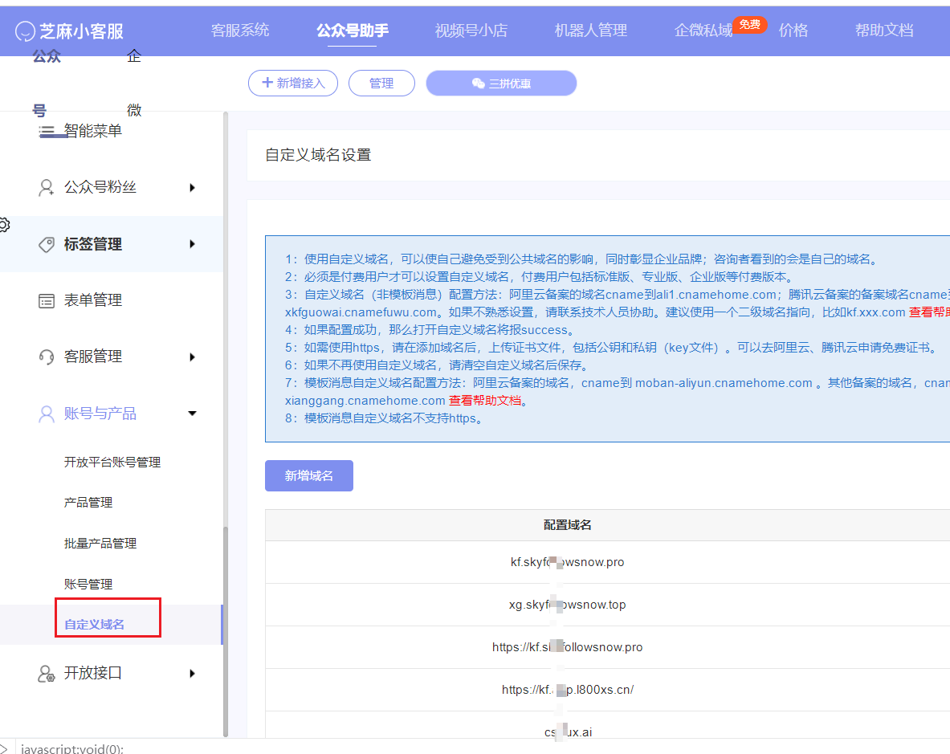Screen dimensions: 950x754
Task: Select the l800xs.cn domain row
Action: coord(608,690)
